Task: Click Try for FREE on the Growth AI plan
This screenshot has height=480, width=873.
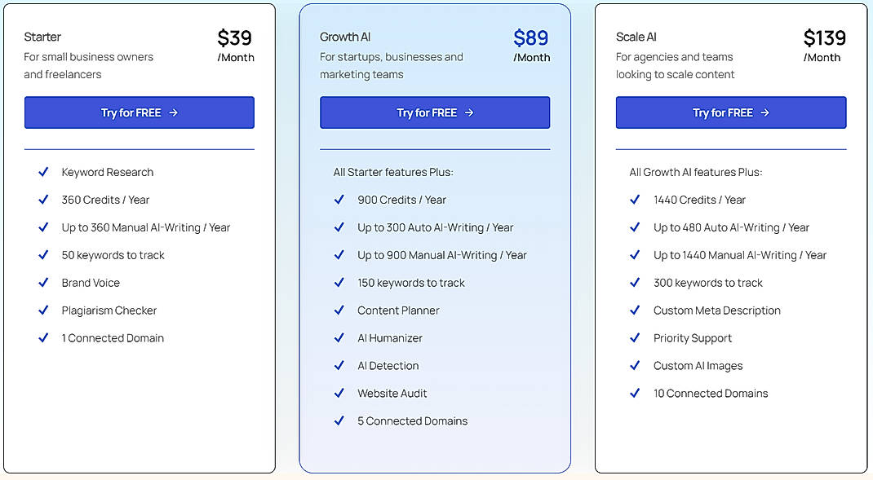Action: 435,113
